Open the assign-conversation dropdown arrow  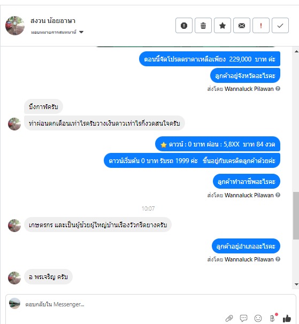(81, 32)
